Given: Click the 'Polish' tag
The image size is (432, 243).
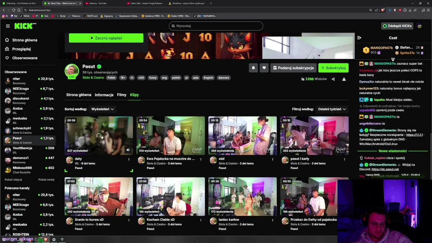Looking at the screenshot, I should tap(111, 78).
